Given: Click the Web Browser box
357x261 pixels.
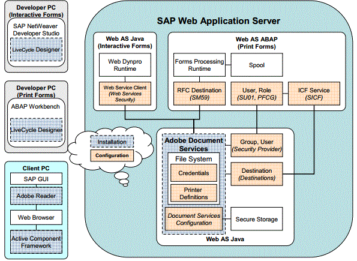Looking at the screenshot, I should pyautogui.click(x=36, y=217).
